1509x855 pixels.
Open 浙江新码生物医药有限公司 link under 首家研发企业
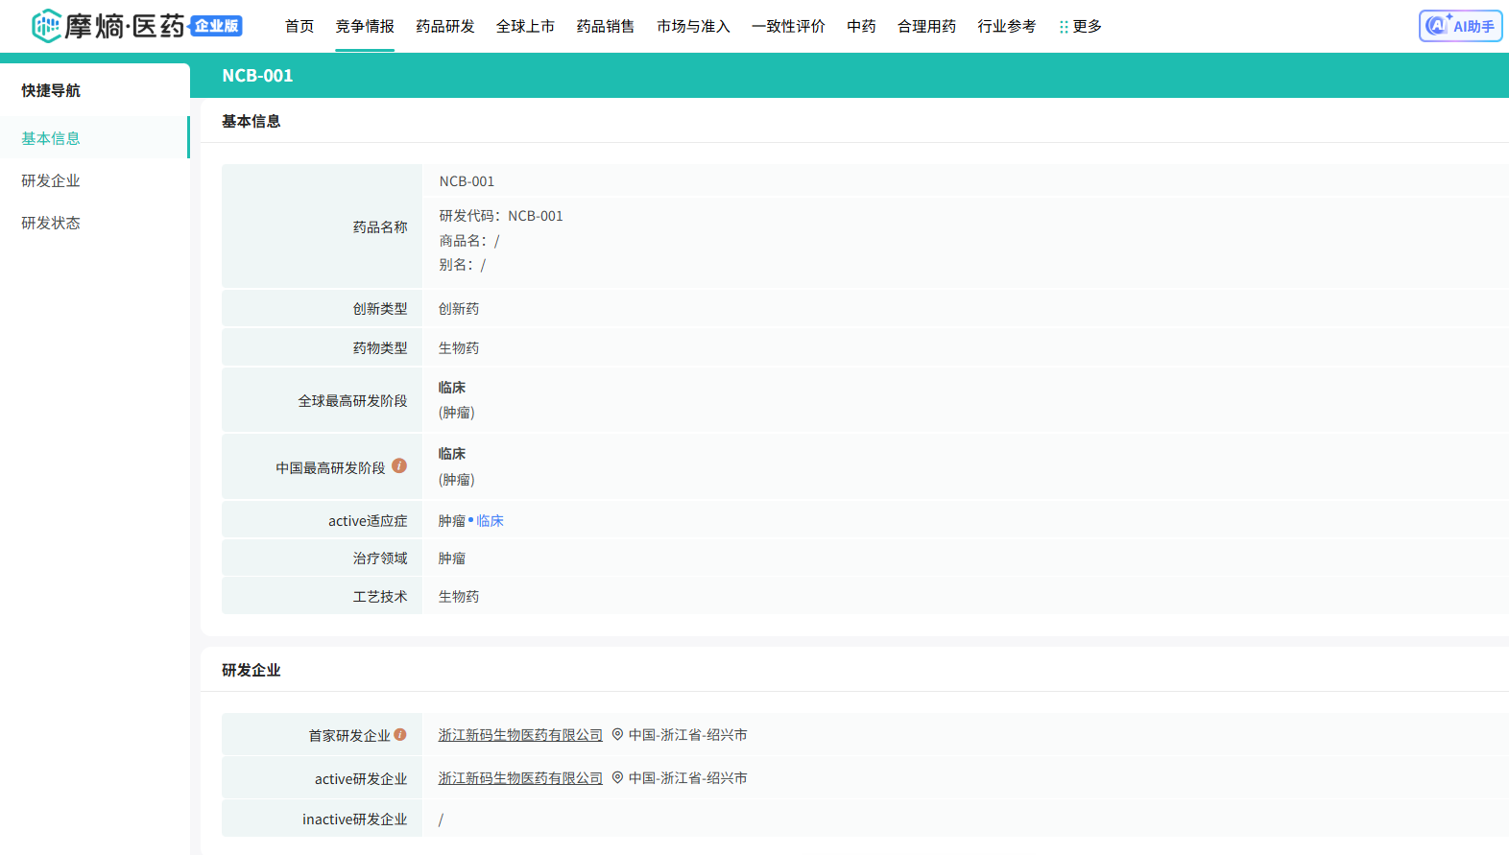coord(520,735)
